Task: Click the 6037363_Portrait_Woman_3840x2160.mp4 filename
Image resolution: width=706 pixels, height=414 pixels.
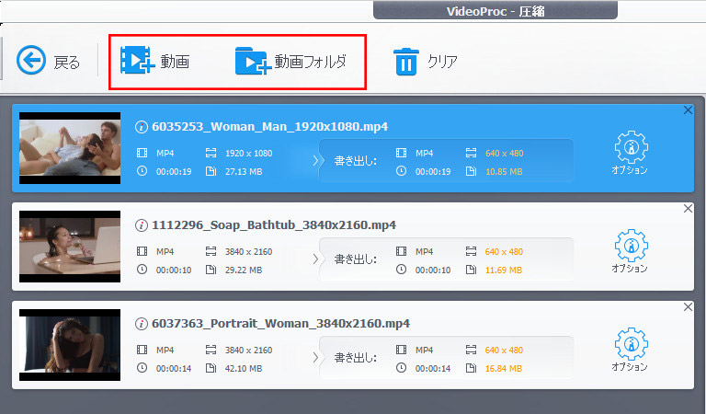Action: click(x=280, y=324)
